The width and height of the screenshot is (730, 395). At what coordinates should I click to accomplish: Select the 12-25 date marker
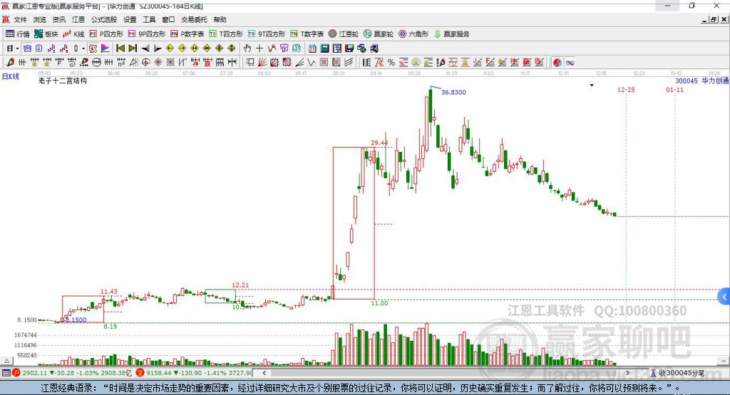click(626, 89)
